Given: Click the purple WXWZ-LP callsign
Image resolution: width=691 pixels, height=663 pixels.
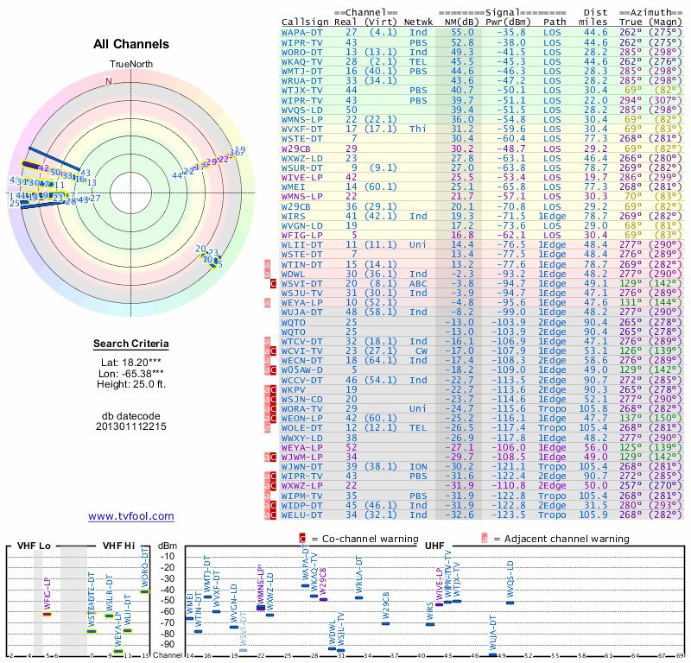Looking at the screenshot, I should pyautogui.click(x=301, y=485).
